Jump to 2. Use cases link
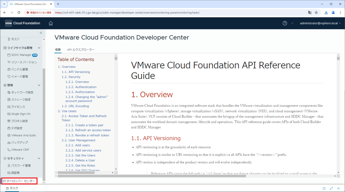This screenshot has height=192, width=345. [x=67, y=111]
